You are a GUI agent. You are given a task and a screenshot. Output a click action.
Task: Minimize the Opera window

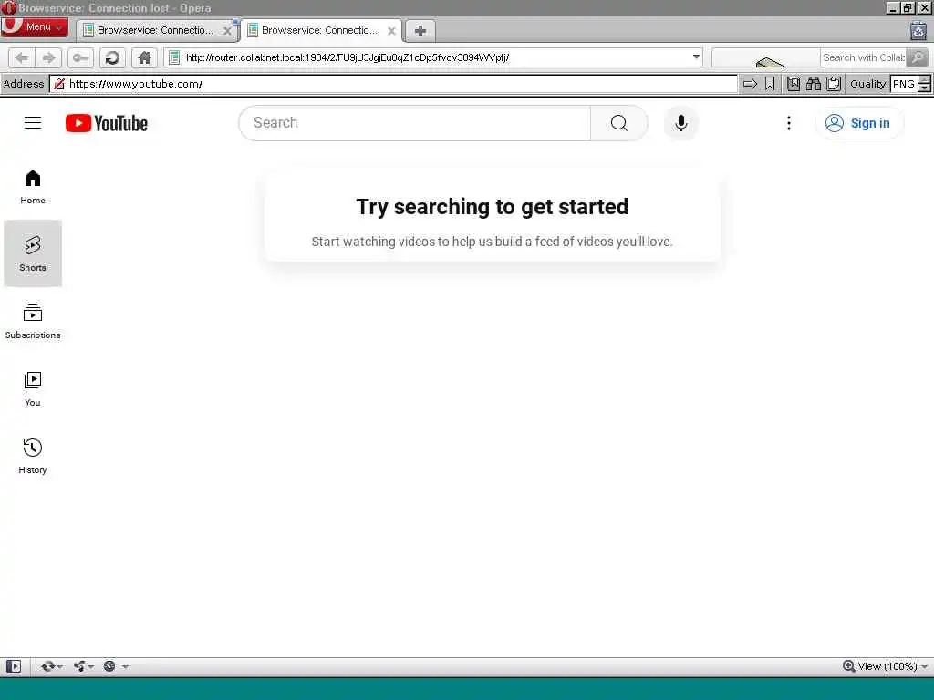892,7
